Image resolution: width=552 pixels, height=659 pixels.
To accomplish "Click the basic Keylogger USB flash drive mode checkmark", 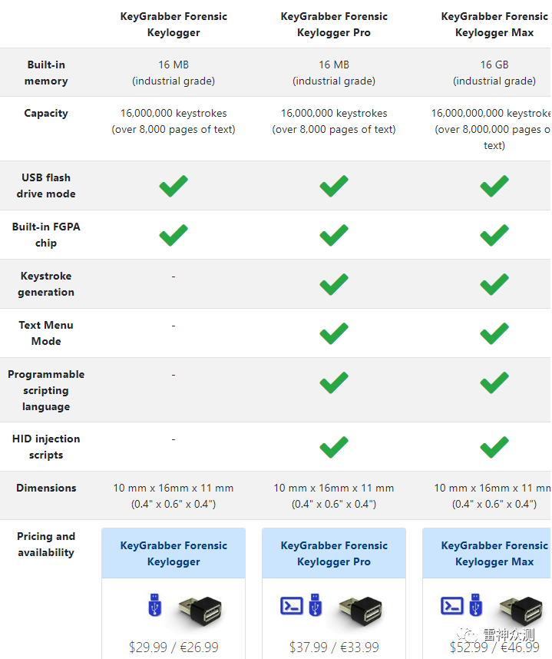I will (x=174, y=186).
